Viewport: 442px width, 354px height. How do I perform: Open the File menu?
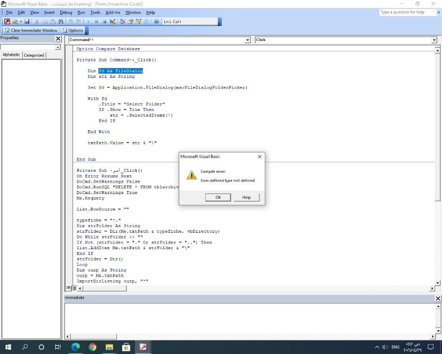9,12
